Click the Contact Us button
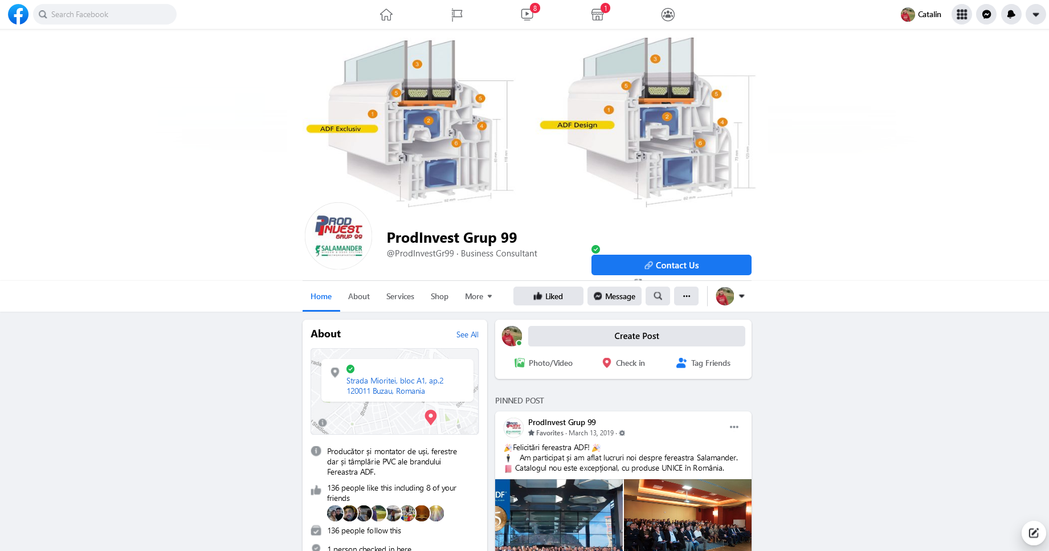The image size is (1049, 551). click(671, 265)
